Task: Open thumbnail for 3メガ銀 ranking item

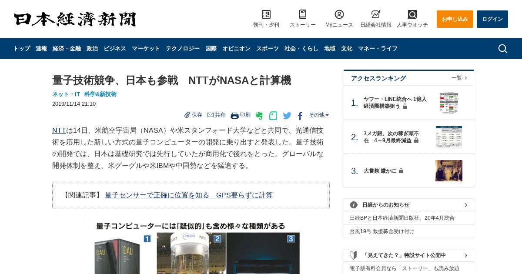Action: coord(449,137)
